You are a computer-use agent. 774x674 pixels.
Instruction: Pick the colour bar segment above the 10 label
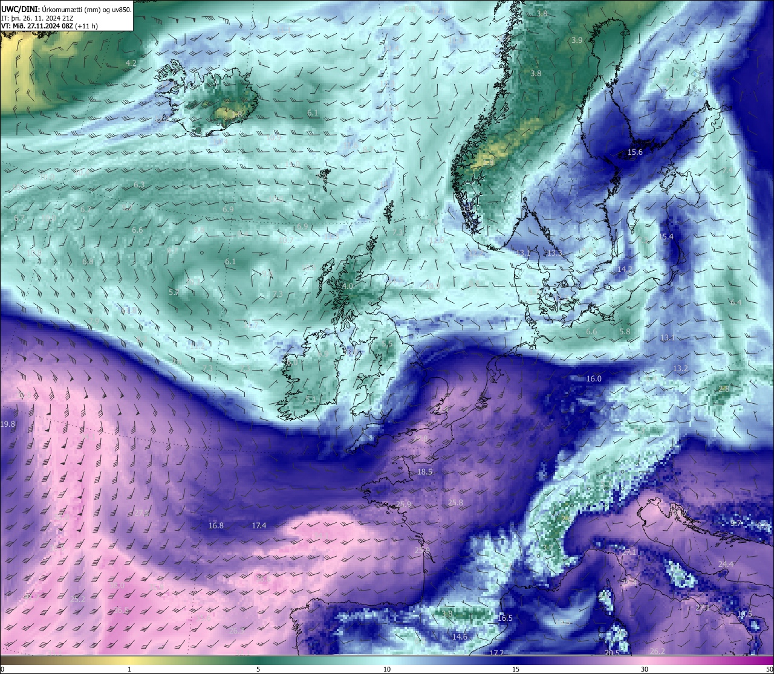[387, 660]
